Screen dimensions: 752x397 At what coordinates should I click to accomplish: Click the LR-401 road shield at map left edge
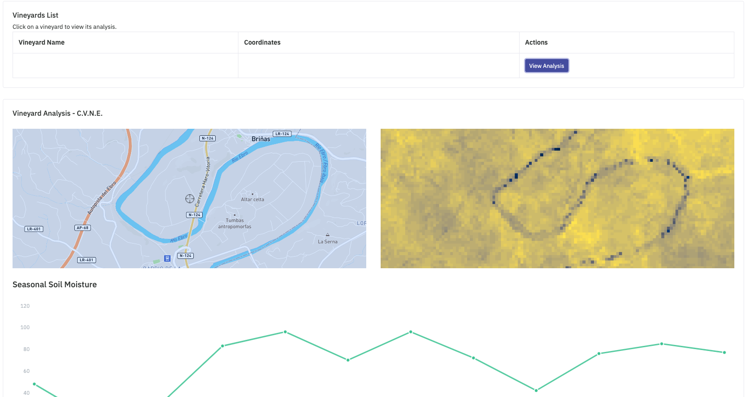[x=34, y=229]
